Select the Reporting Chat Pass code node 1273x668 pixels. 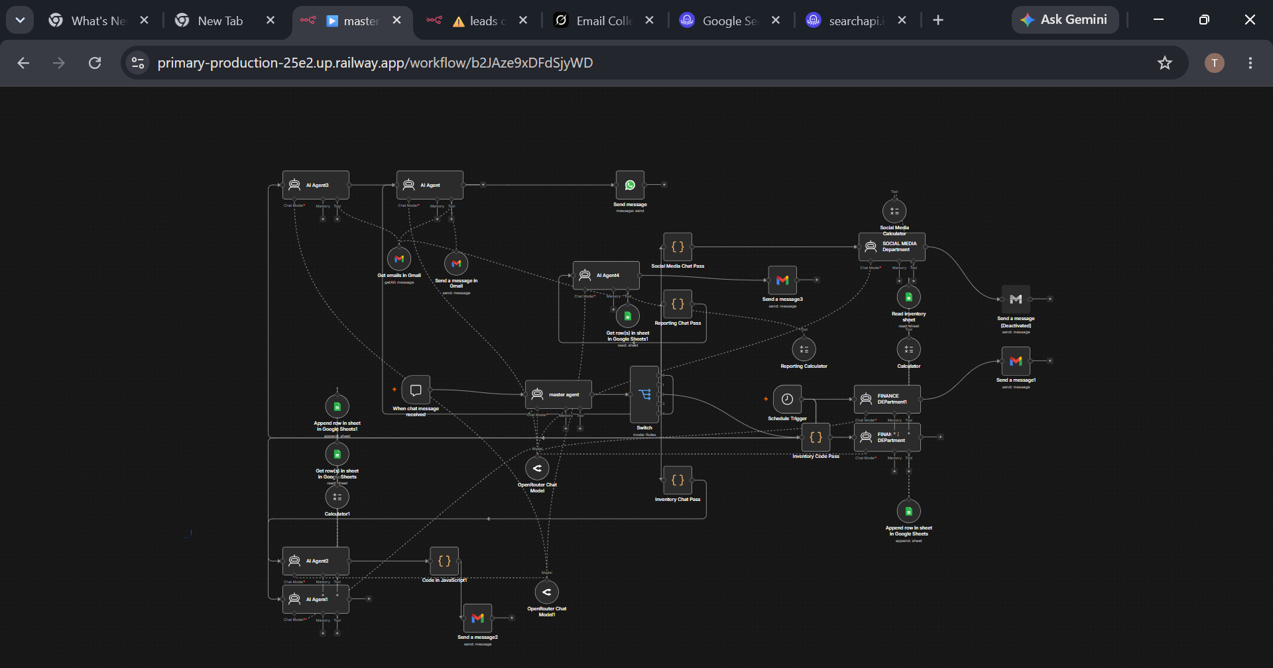tap(678, 304)
